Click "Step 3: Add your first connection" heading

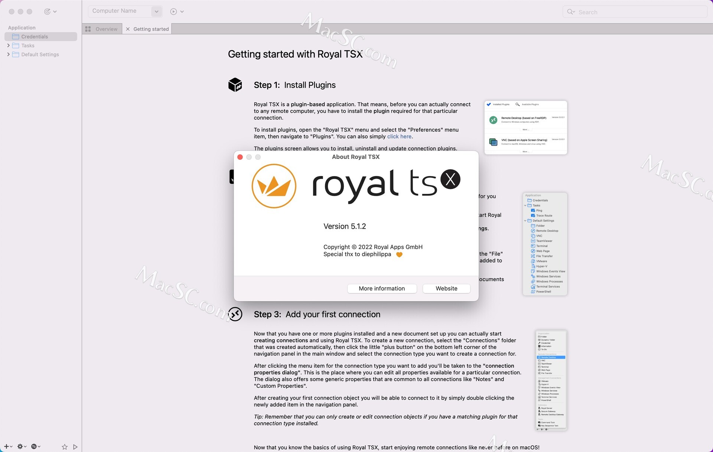tap(317, 314)
